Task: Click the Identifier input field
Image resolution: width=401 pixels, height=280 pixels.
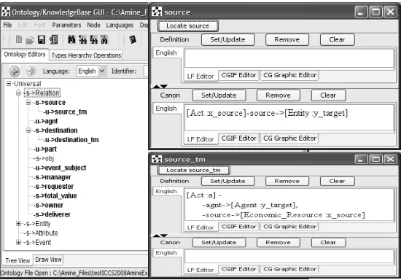Action: 146,71
